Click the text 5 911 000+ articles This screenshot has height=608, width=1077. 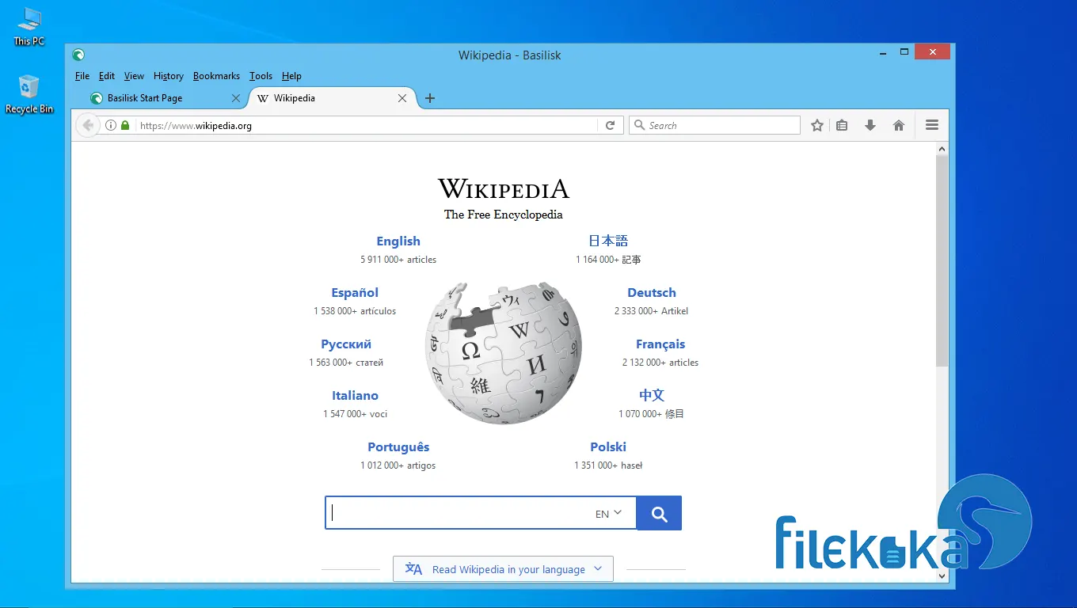(398, 260)
